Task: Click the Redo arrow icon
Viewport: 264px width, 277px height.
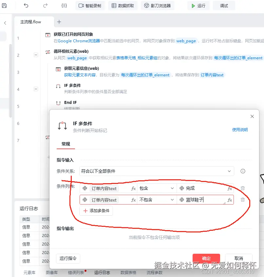Action: 45,5
